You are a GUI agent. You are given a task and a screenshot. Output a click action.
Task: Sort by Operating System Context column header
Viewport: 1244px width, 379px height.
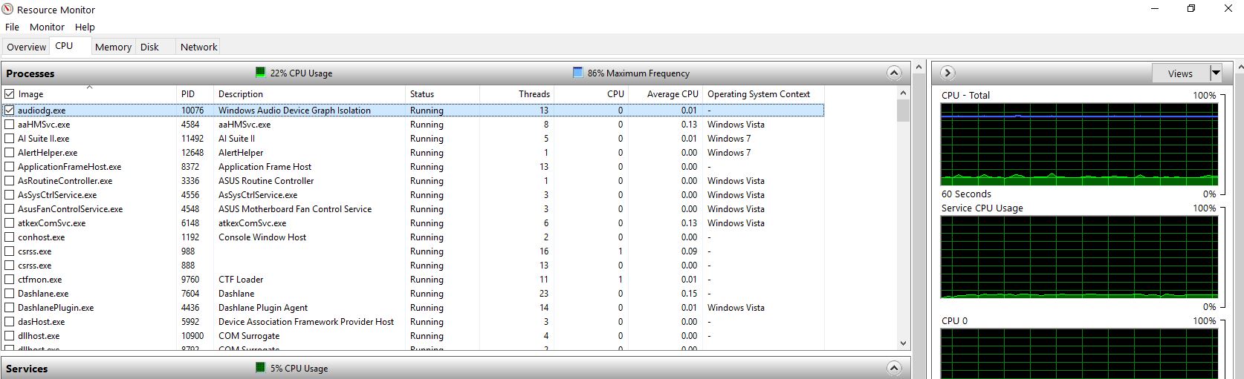tap(763, 94)
